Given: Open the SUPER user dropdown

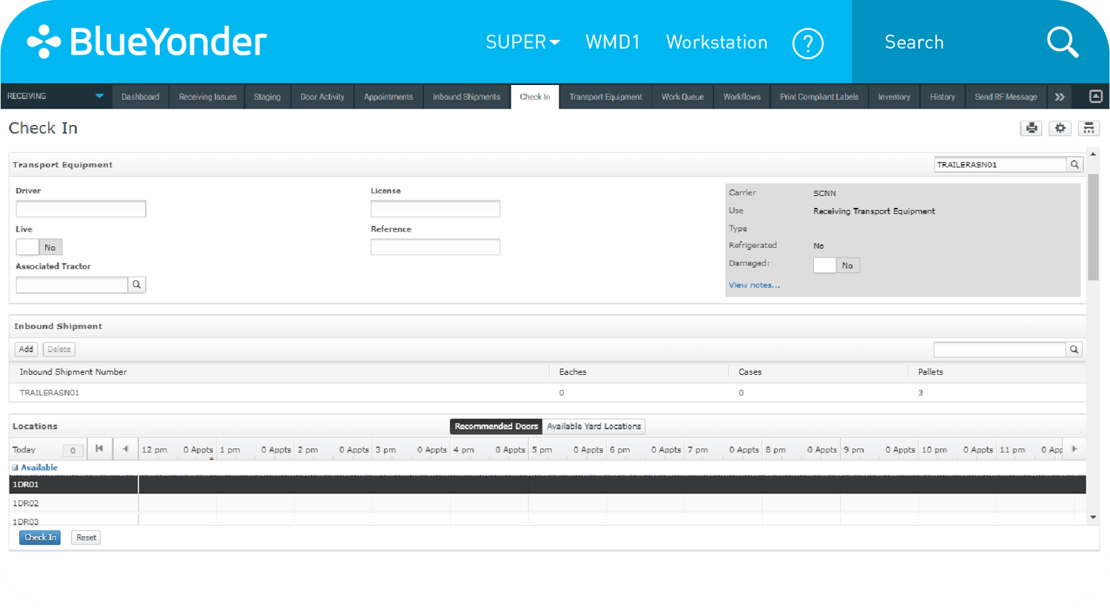Looking at the screenshot, I should 522,42.
